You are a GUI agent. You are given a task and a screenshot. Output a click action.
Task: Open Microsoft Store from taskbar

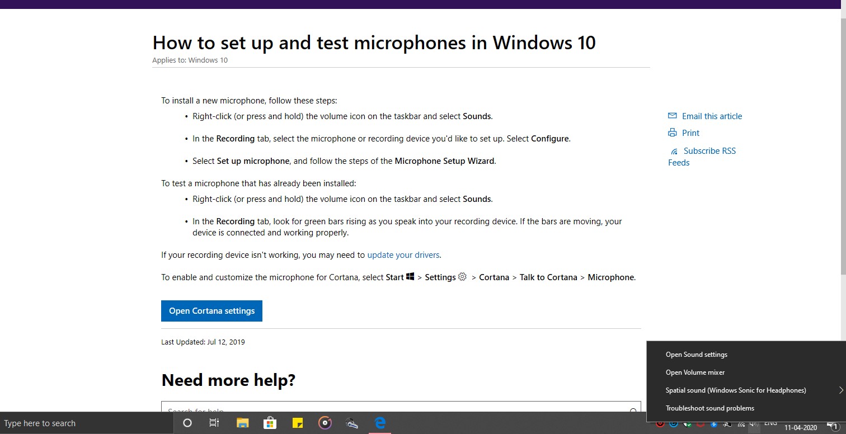pos(270,423)
